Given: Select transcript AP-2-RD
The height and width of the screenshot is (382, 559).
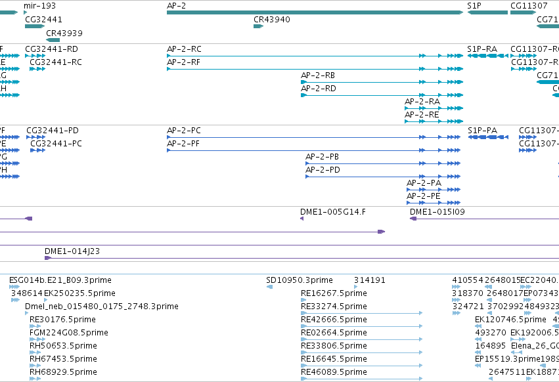Looking at the screenshot, I should pos(382,95).
